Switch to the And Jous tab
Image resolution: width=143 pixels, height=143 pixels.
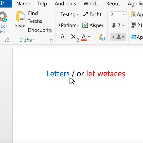(x=65, y=4)
